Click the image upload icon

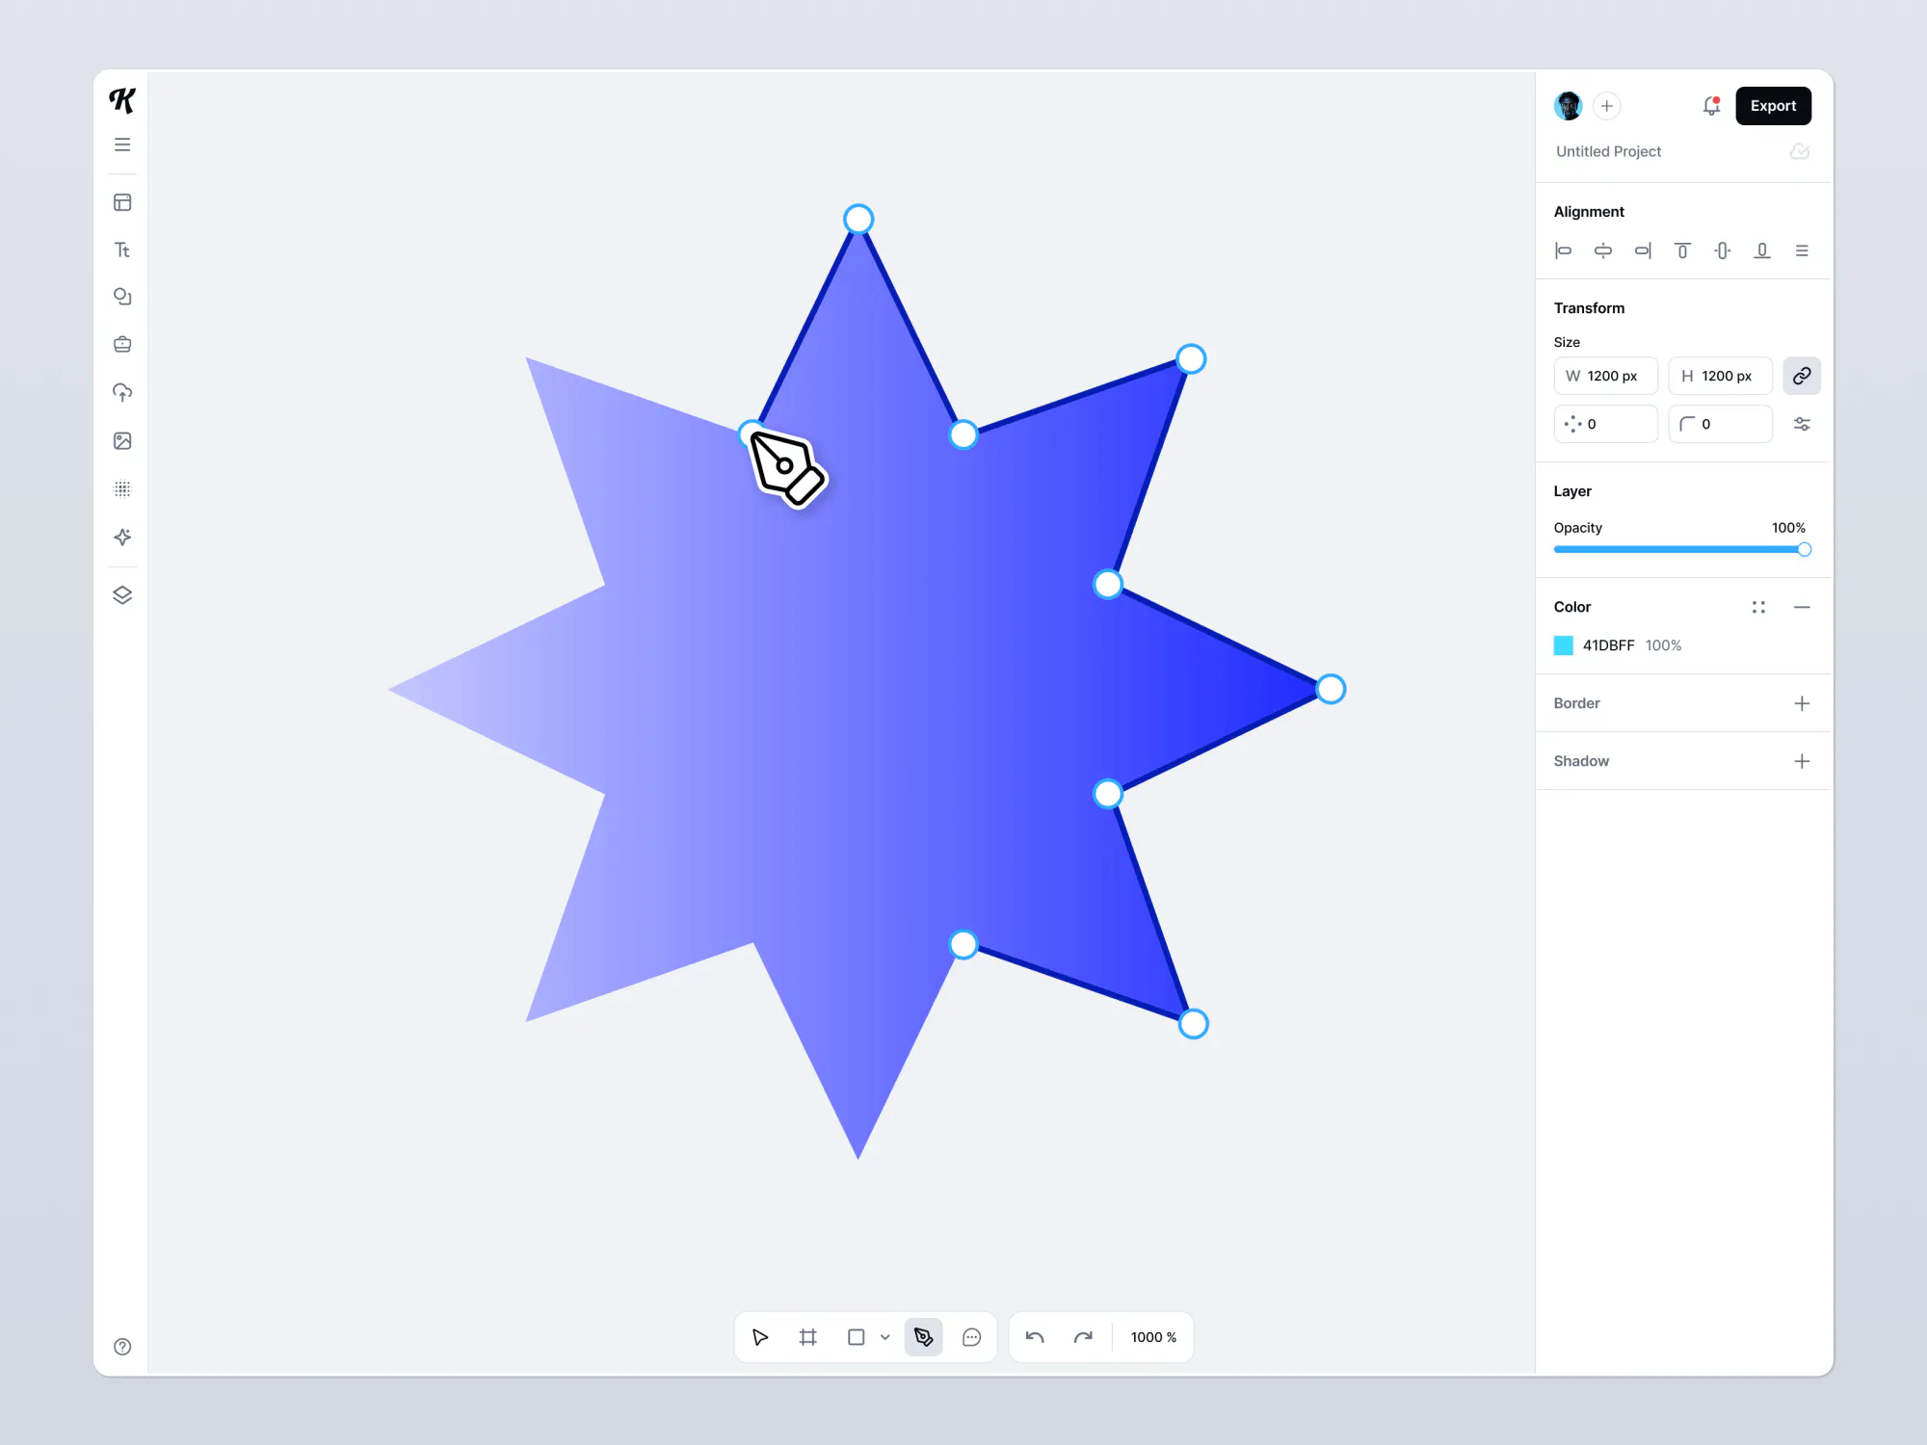(x=122, y=441)
